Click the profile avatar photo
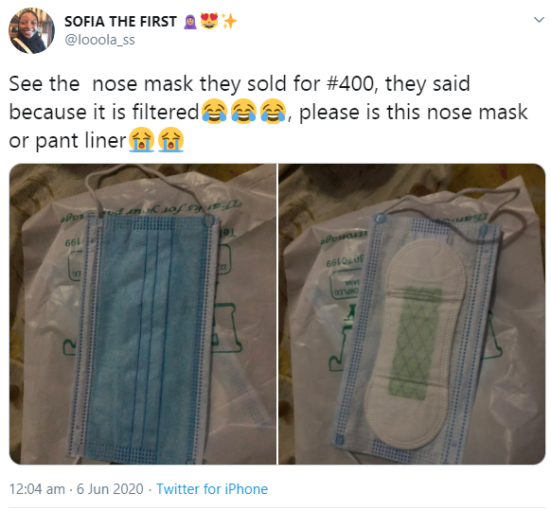The height and width of the screenshot is (511, 551). click(31, 31)
